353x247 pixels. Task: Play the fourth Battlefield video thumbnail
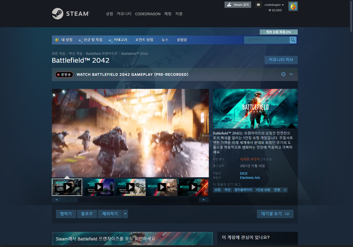pos(162,187)
